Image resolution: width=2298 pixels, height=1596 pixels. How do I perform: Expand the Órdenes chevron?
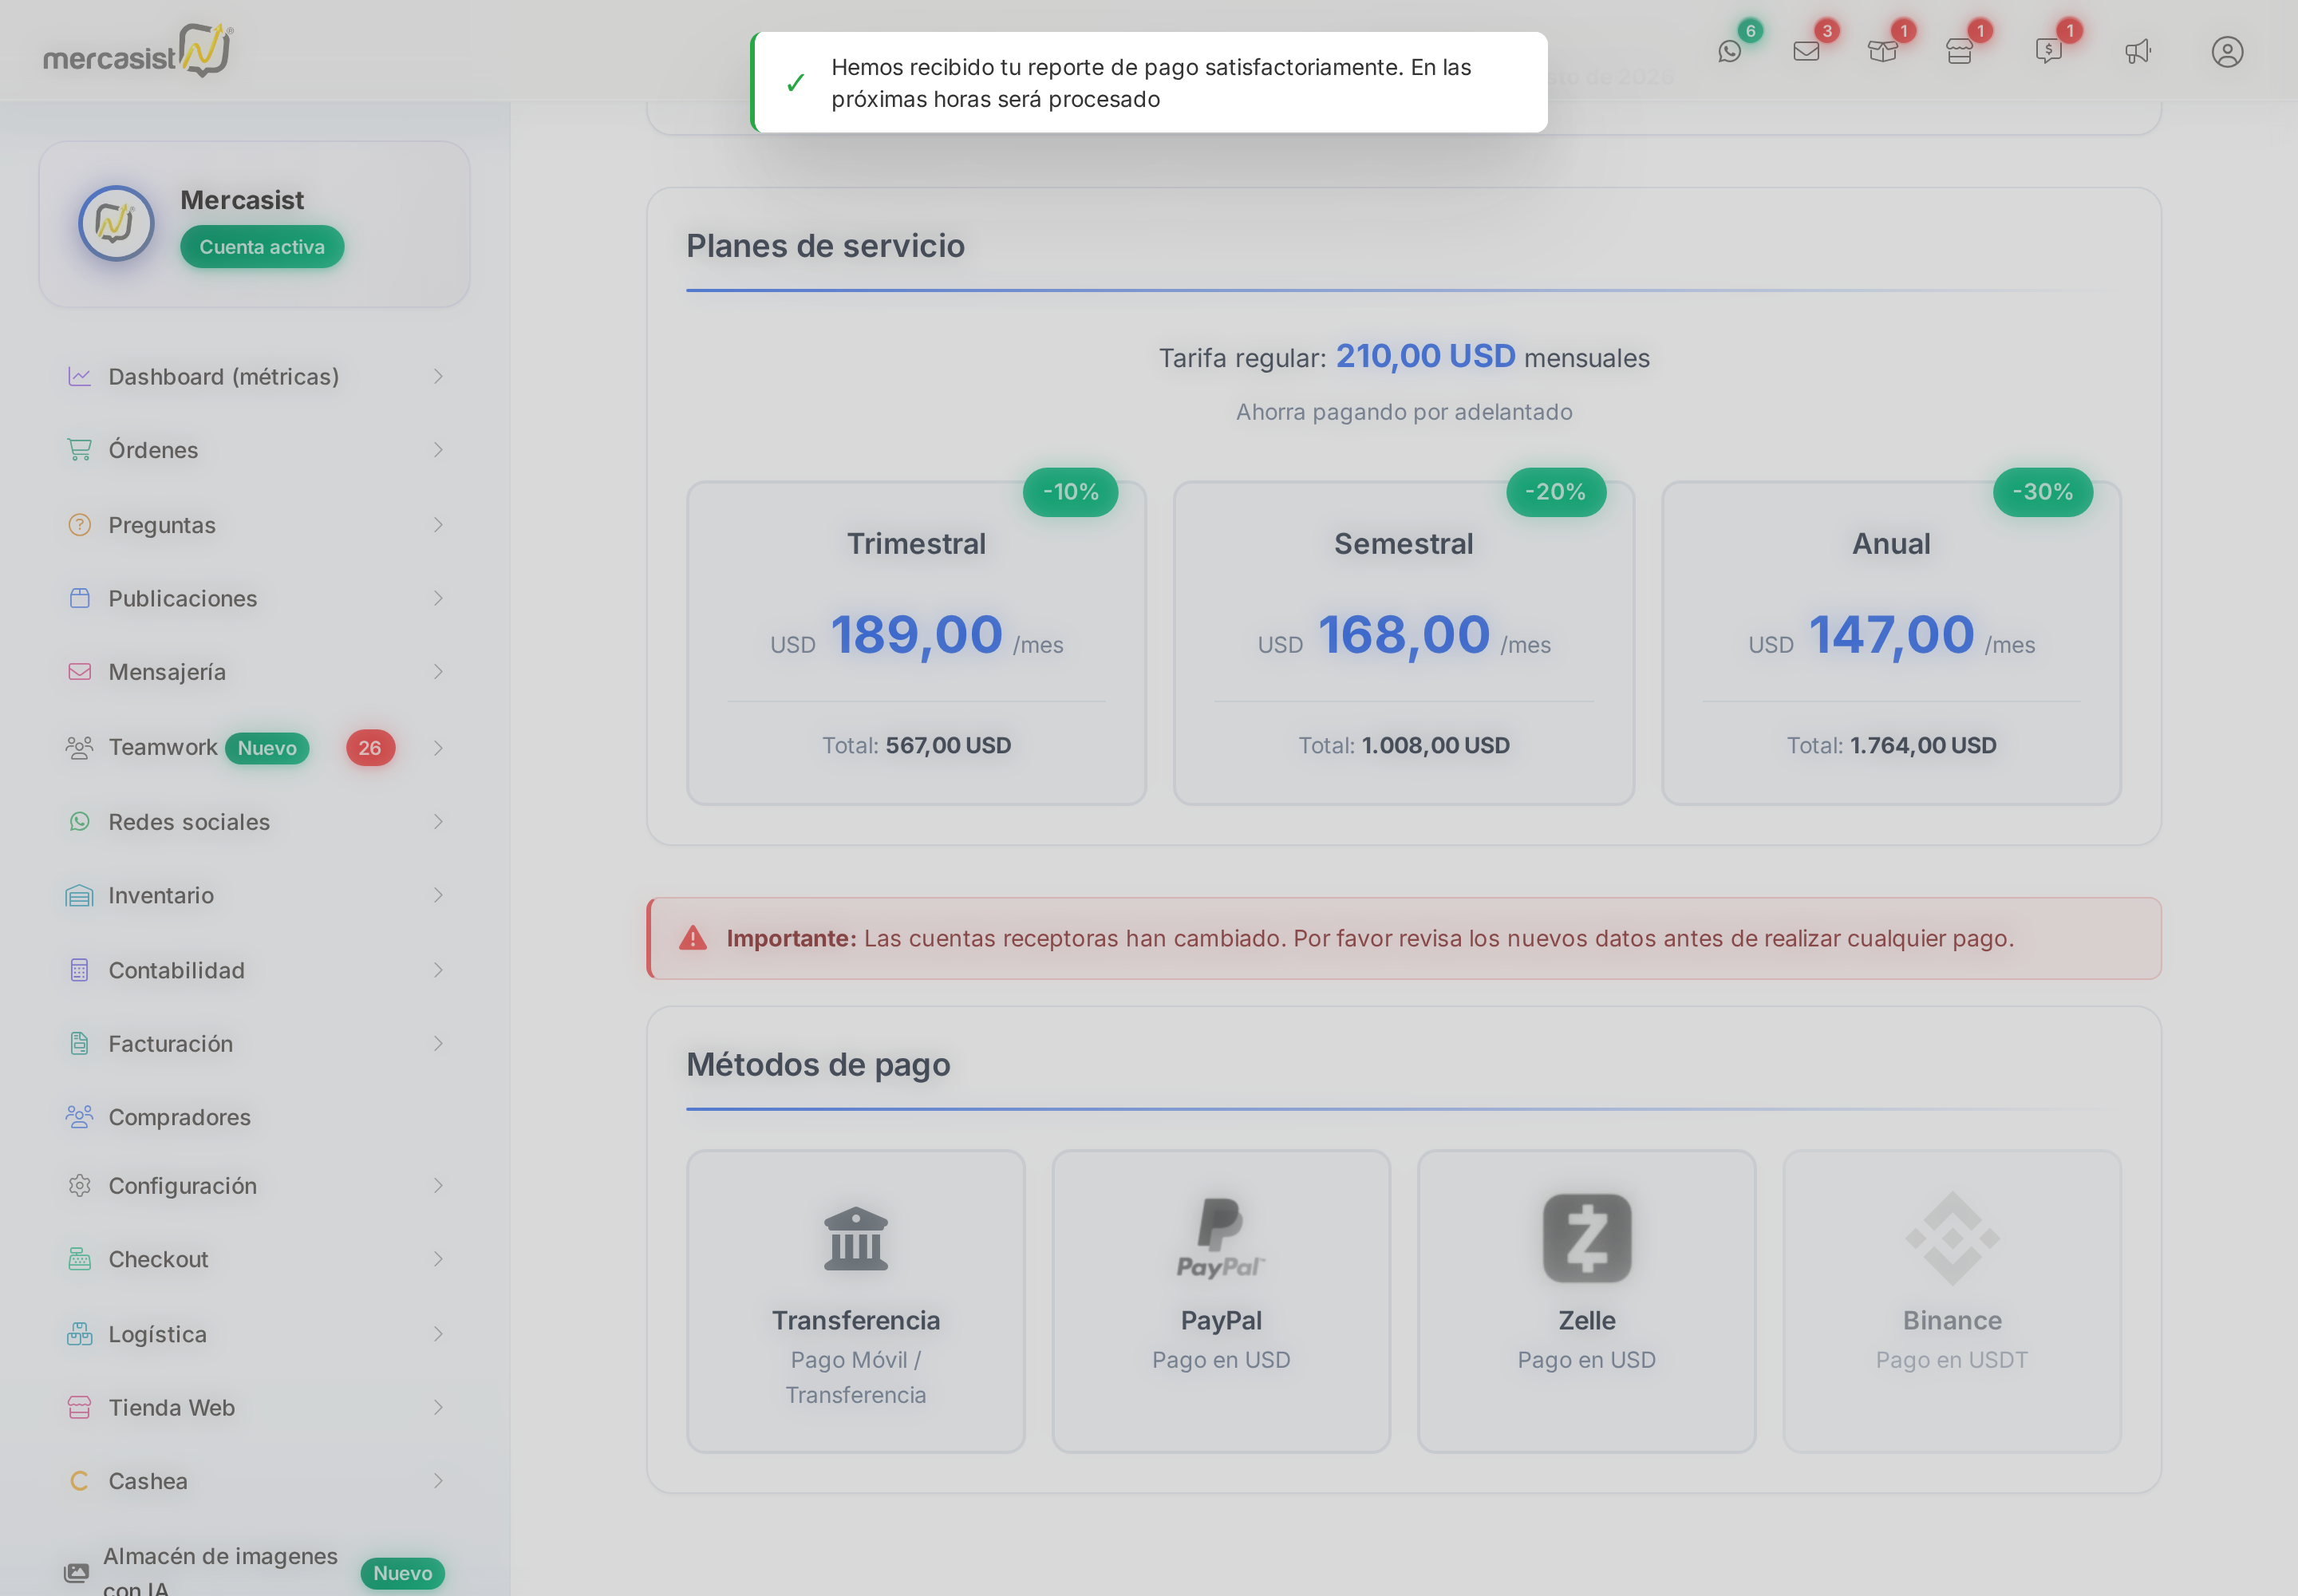438,450
